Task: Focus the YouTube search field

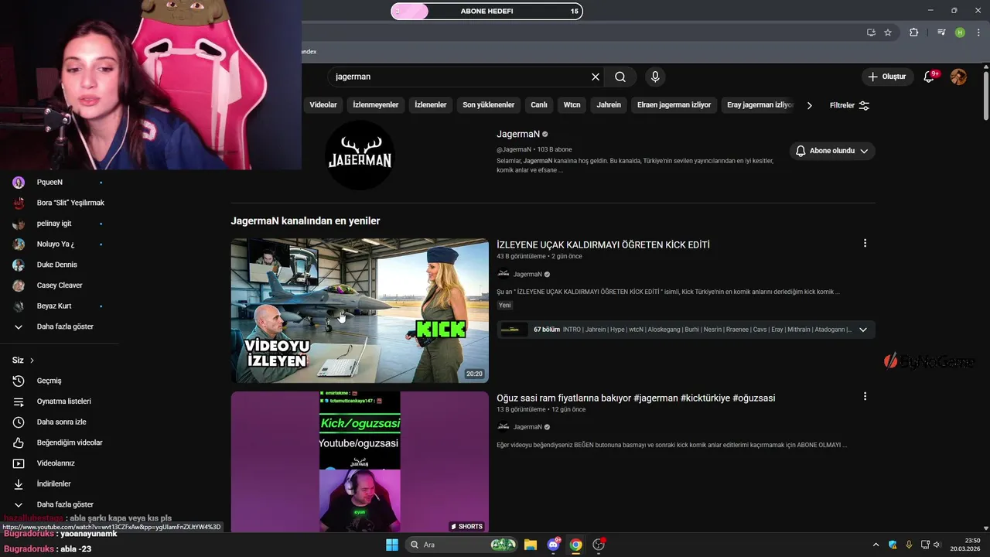Action: (x=460, y=77)
